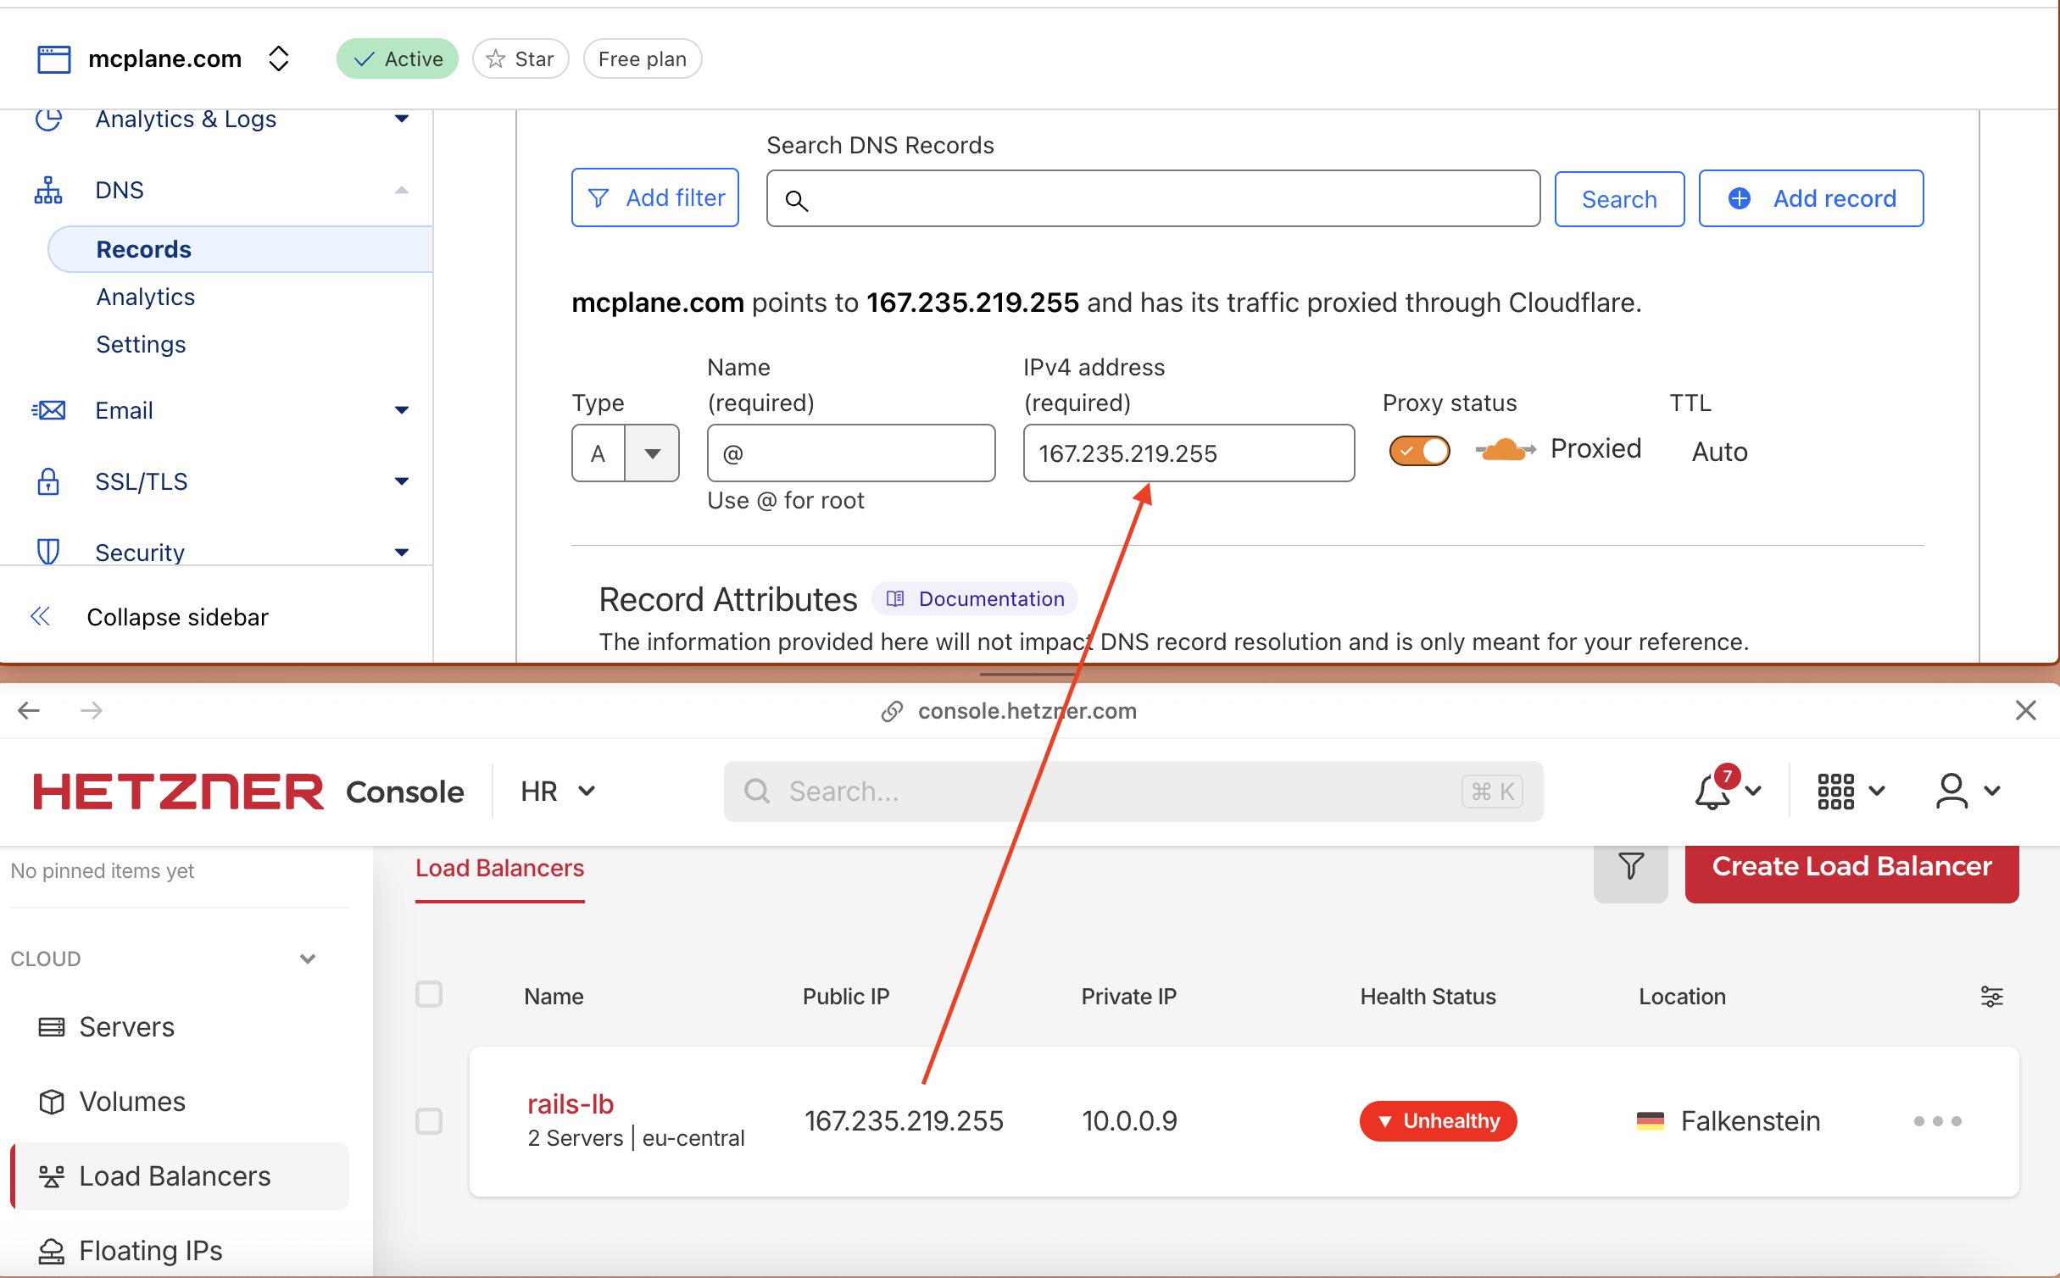The image size is (2060, 1278).
Task: Open the rails-lb load balancer link
Action: [x=570, y=1104]
